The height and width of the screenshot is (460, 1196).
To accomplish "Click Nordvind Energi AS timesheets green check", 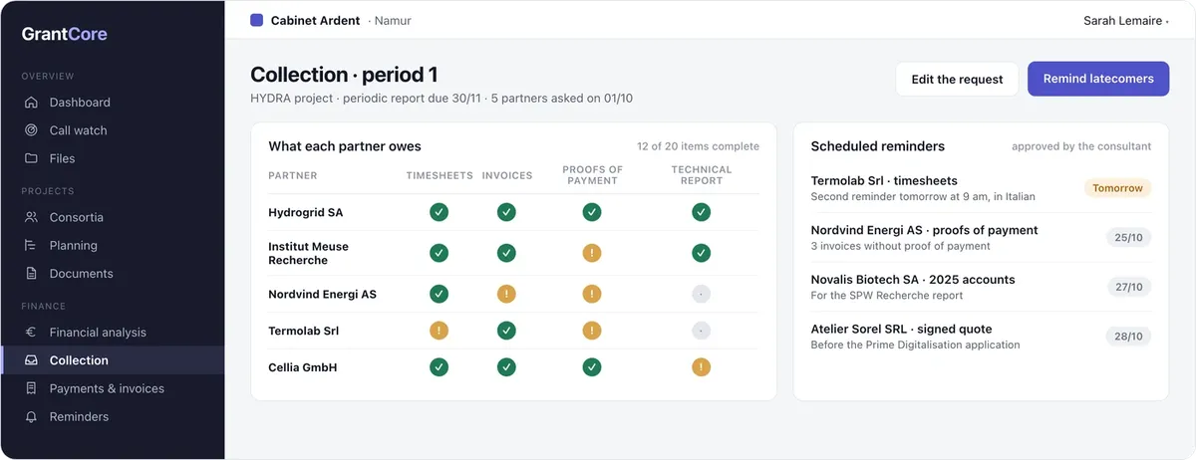I will tap(439, 294).
